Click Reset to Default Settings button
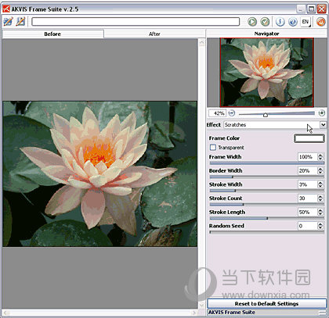This screenshot has width=329, height=318. (266, 304)
